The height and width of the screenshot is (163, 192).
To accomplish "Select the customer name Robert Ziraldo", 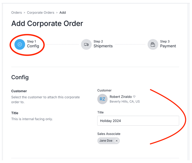I will coord(121,97).
